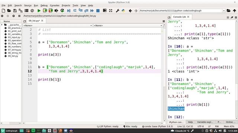Switch to Variable explorer bottom tab
The width and height of the screenshot is (238, 133).
(x=205, y=122)
